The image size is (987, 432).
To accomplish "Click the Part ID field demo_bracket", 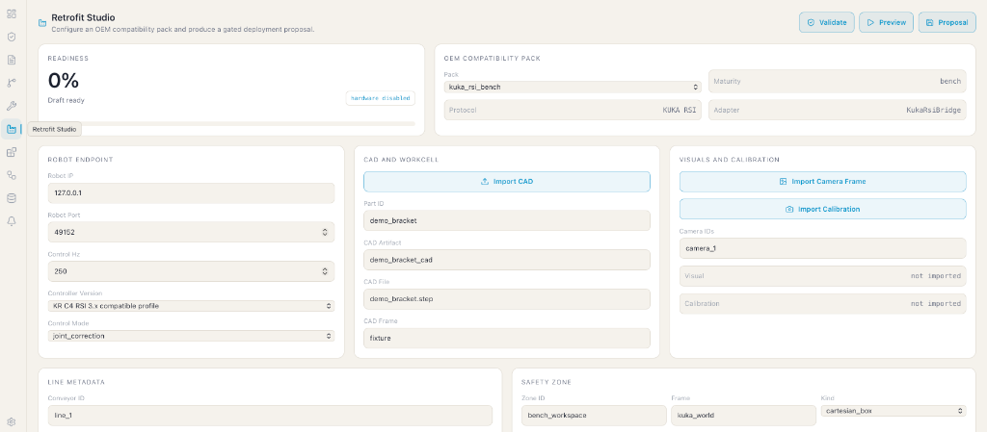I will tap(507, 220).
